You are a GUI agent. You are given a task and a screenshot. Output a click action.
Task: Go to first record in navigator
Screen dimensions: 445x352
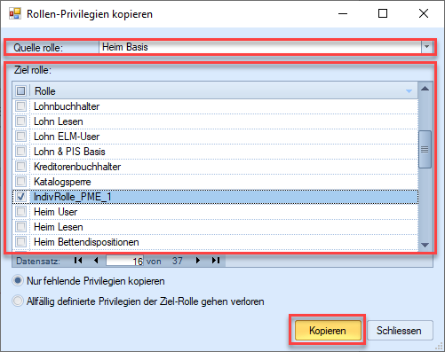coord(78,261)
